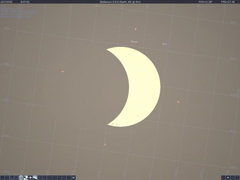Toggle night mode eye icon
Screen dimensions: 240x180
click(x=64, y=177)
